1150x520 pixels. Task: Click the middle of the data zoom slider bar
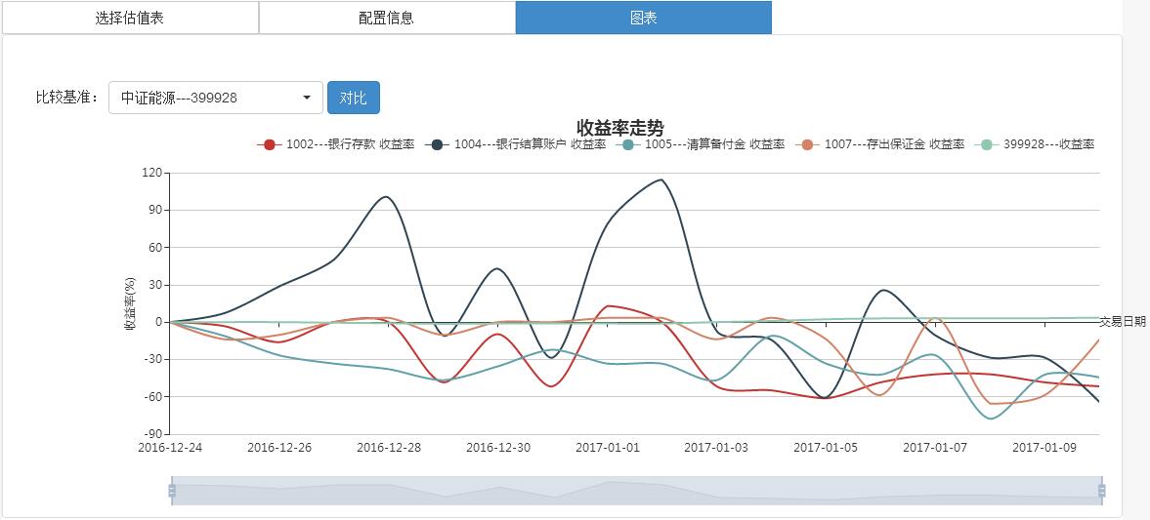637,491
